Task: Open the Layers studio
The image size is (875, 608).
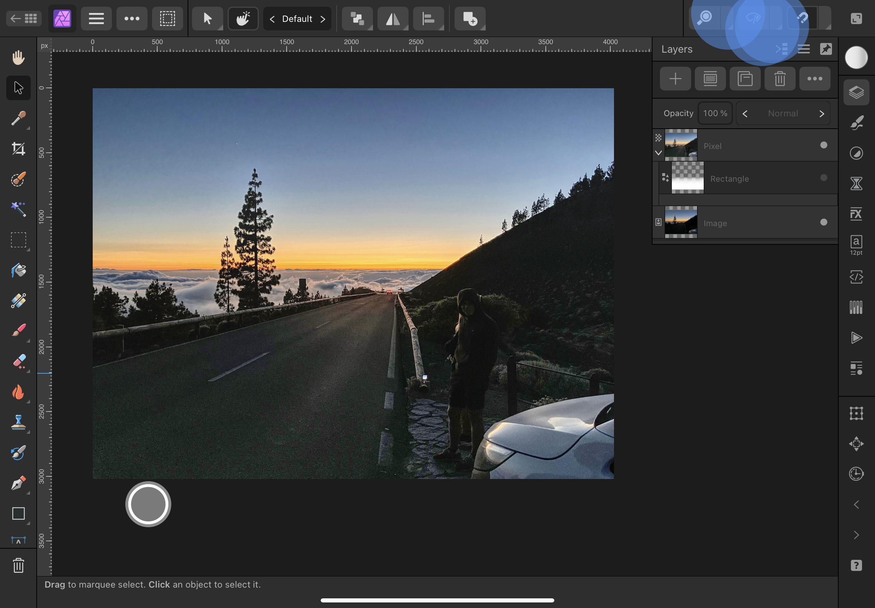Action: point(856,92)
